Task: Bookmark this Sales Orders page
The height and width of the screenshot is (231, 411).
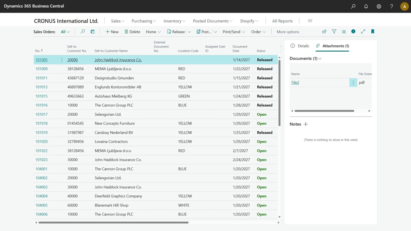Action: point(372,32)
